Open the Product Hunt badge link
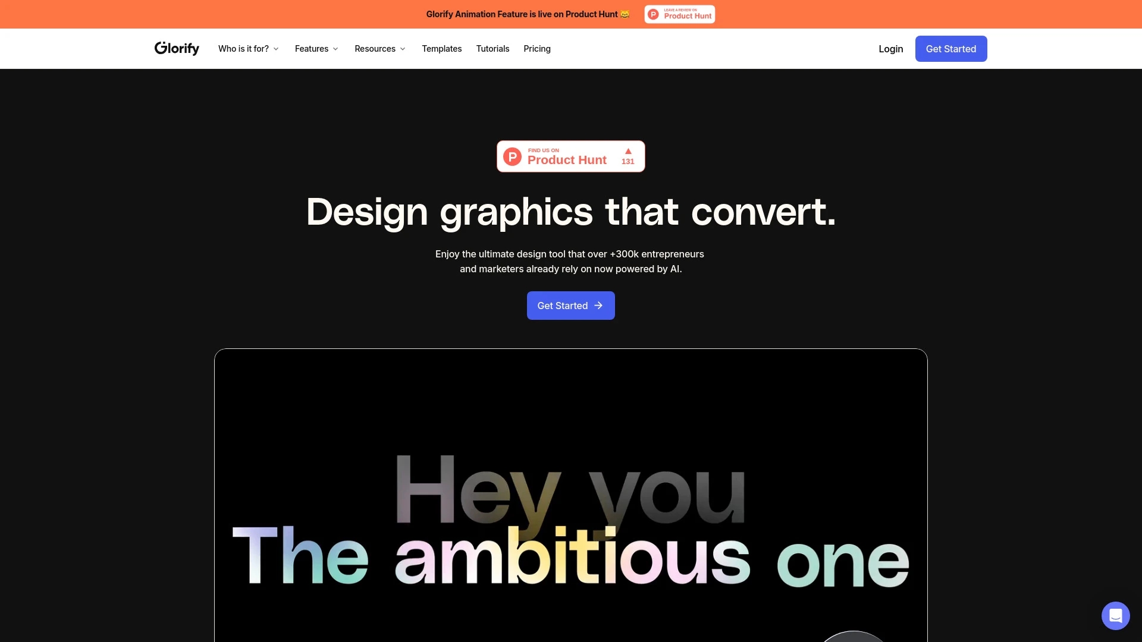This screenshot has height=642, width=1142. [571, 156]
